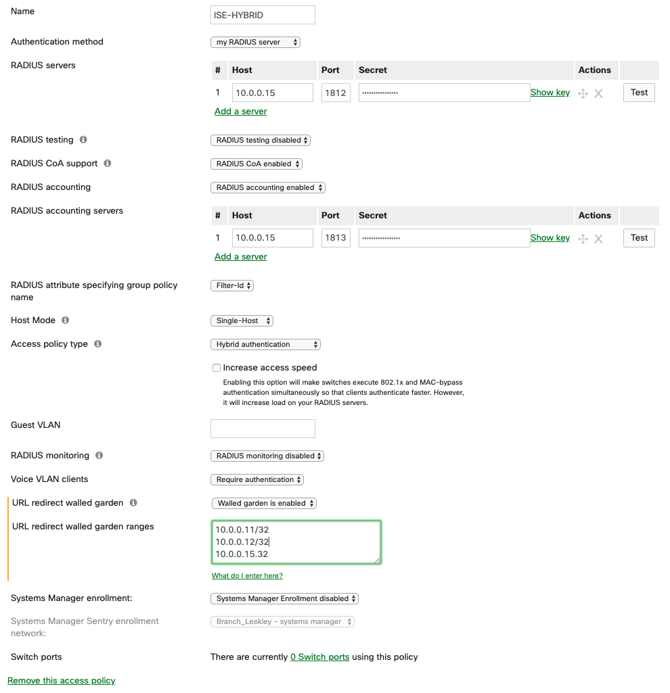The image size is (670, 693).
Task: Expand the Access policy type dropdown
Action: click(265, 344)
